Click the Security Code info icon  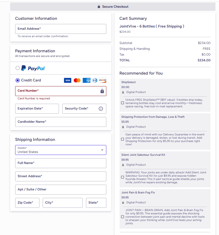[100, 108]
